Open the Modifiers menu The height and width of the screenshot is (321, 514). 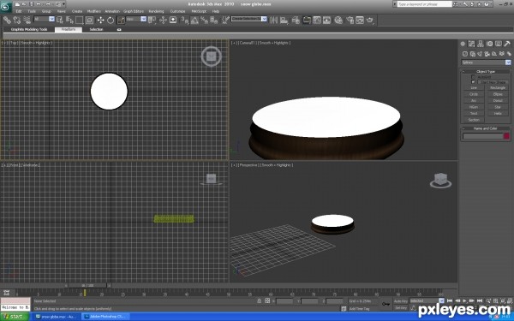pos(93,11)
